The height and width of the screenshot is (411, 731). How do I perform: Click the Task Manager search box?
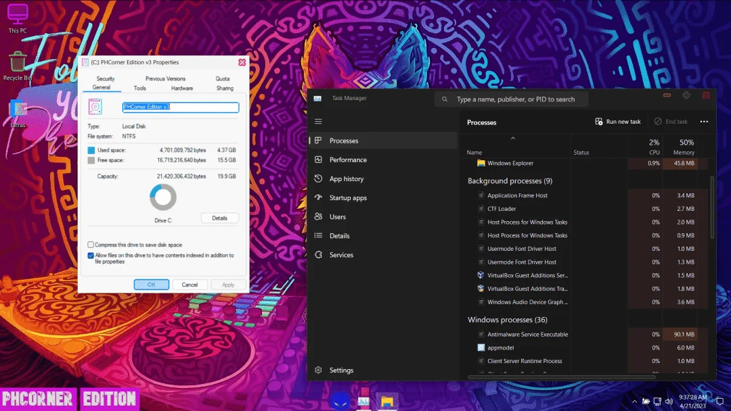pyautogui.click(x=512, y=99)
